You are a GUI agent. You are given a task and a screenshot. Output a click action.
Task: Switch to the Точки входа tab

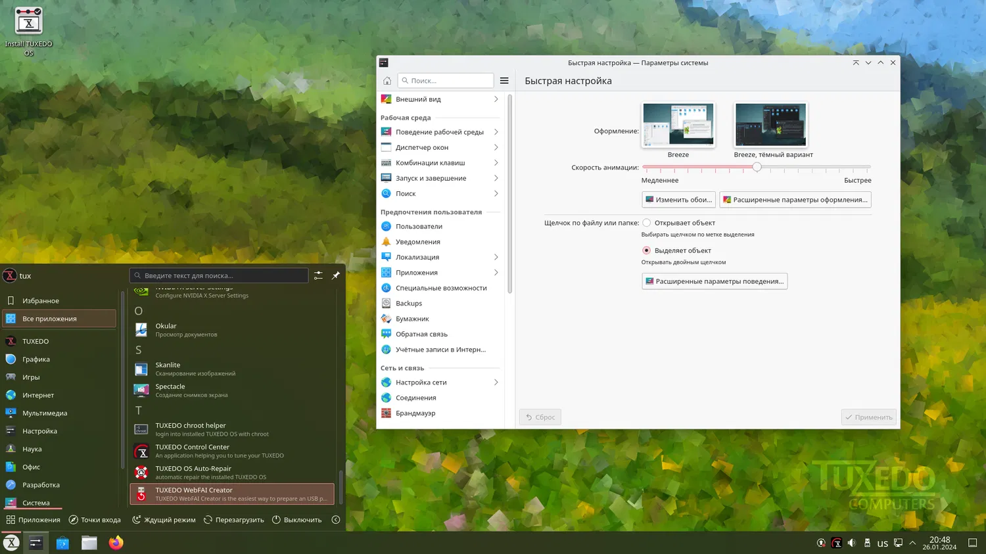95,520
